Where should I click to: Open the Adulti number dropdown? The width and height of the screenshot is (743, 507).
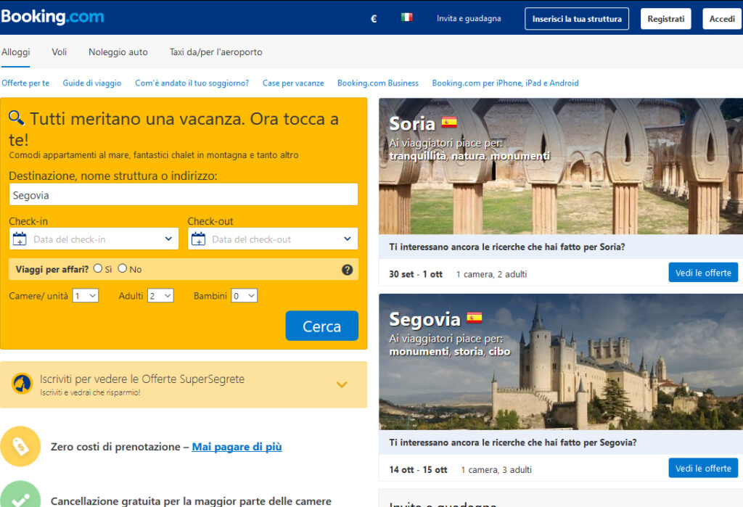(x=160, y=296)
